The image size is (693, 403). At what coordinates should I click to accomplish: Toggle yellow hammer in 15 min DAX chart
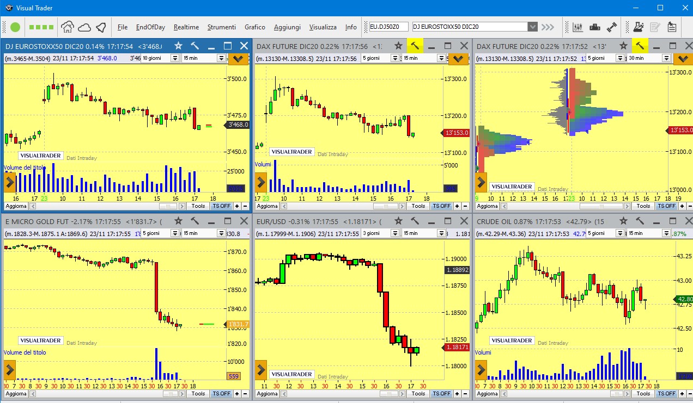coord(415,46)
